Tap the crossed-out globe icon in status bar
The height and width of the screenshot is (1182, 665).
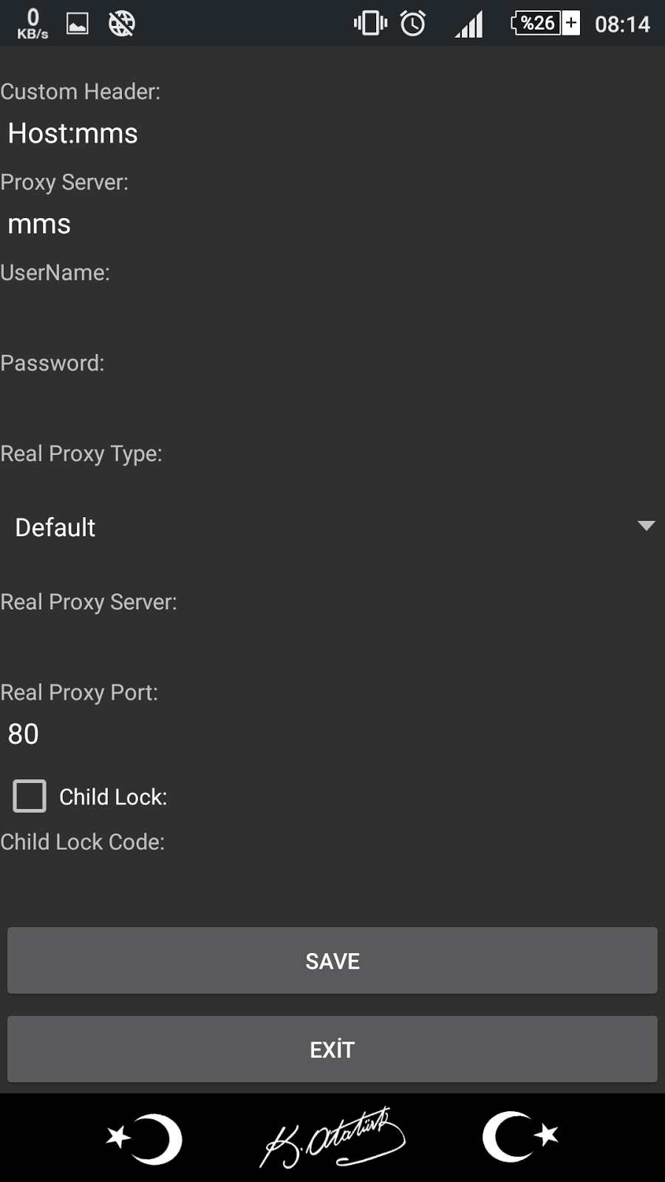122,24
